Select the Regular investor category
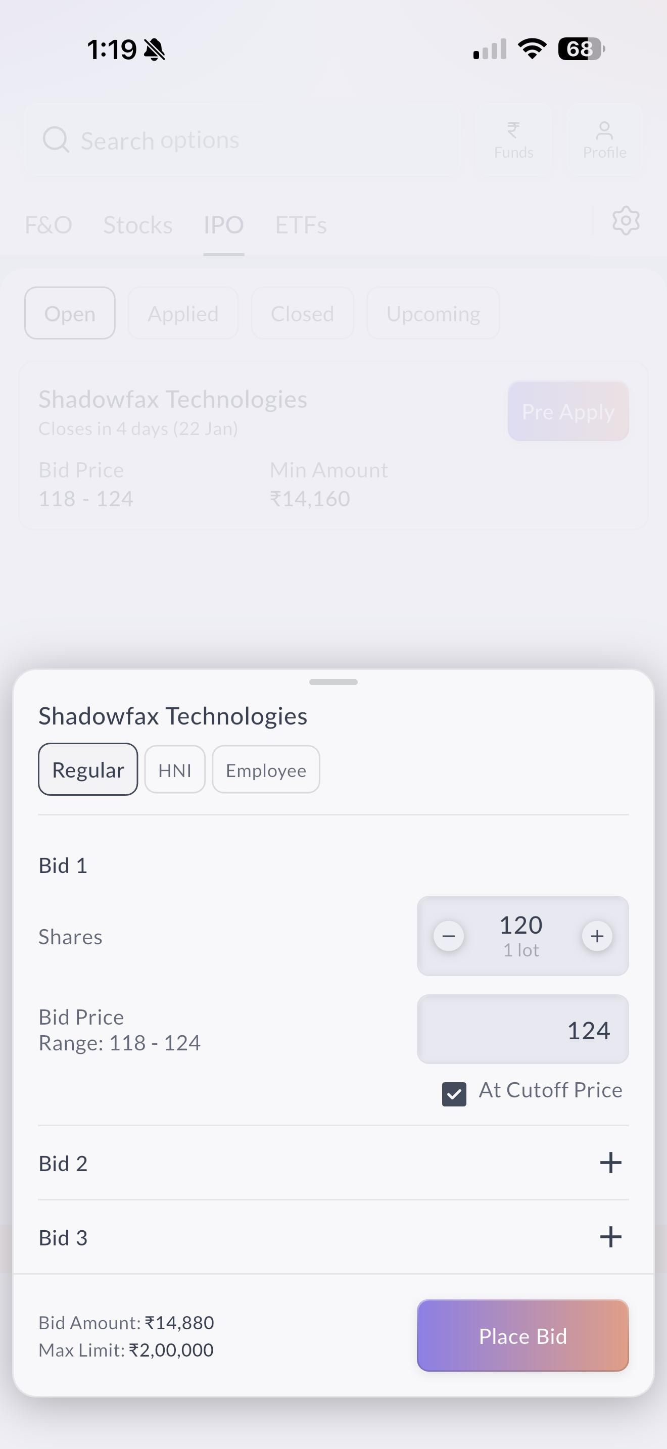 click(88, 769)
